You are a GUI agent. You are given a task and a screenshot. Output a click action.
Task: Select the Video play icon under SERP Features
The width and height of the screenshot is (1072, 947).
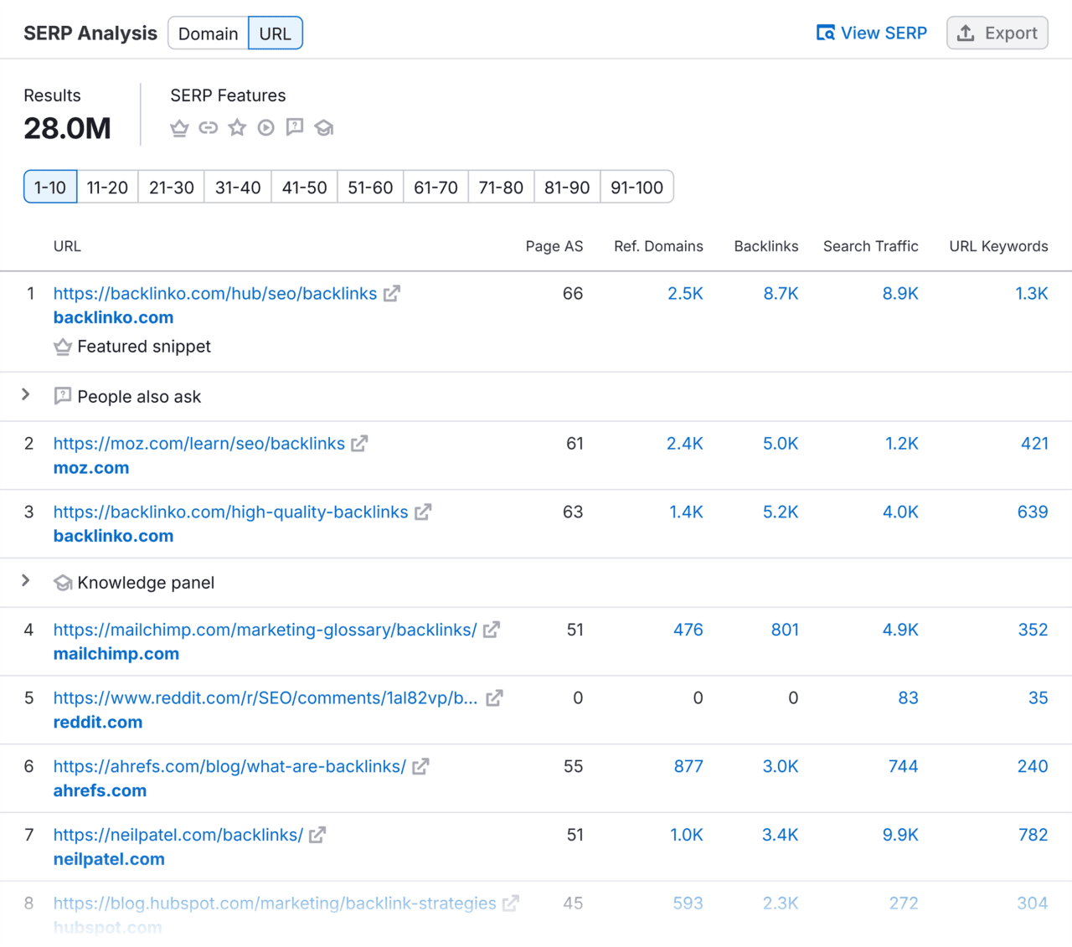tap(265, 127)
